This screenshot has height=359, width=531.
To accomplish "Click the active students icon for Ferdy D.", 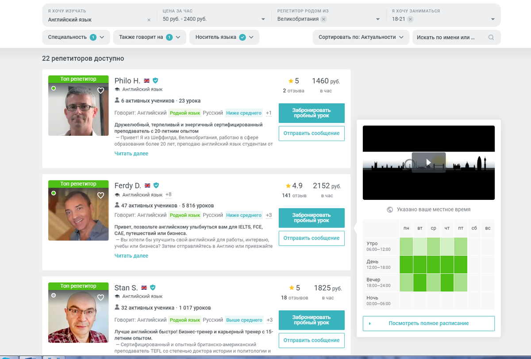I will 117,205.
